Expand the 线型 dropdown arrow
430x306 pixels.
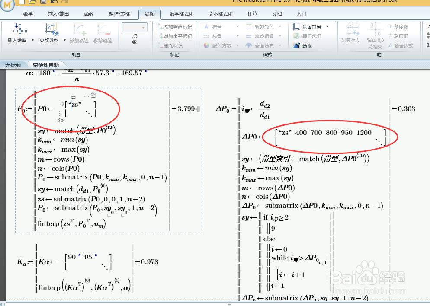[x=238, y=36]
